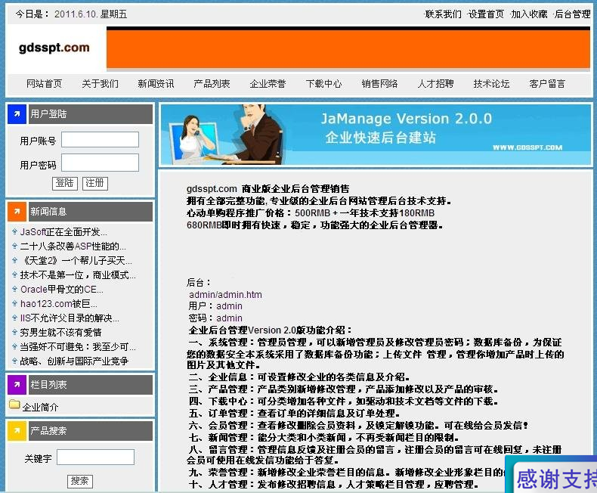Open the 后台管理 admin link
Screen dimensions: 597x493
[x=572, y=14]
